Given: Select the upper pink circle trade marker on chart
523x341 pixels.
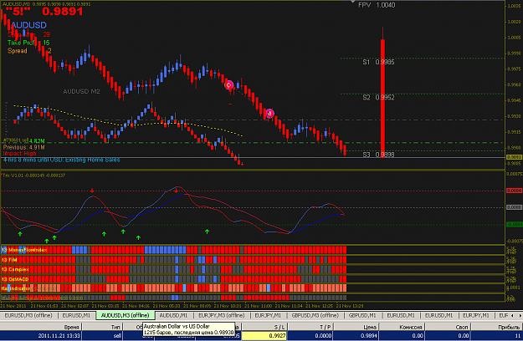Looking at the screenshot, I should coord(228,85).
